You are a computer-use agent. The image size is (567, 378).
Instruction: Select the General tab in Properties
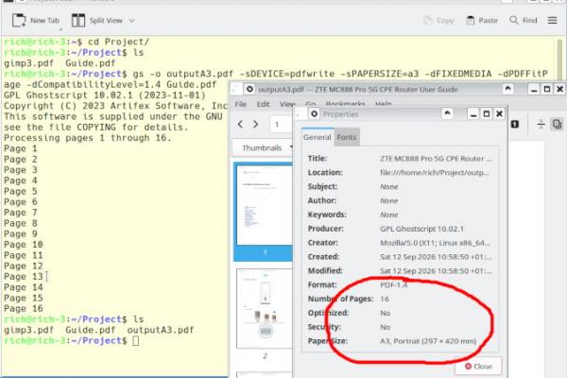pyautogui.click(x=318, y=137)
